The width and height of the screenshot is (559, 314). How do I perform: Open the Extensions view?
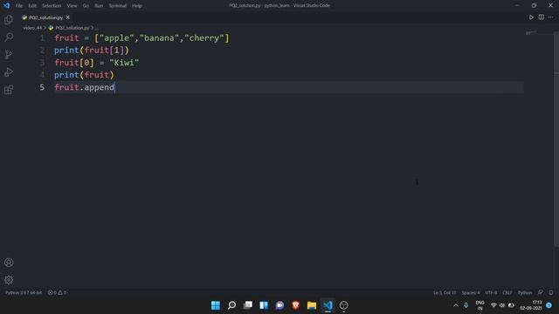9,89
